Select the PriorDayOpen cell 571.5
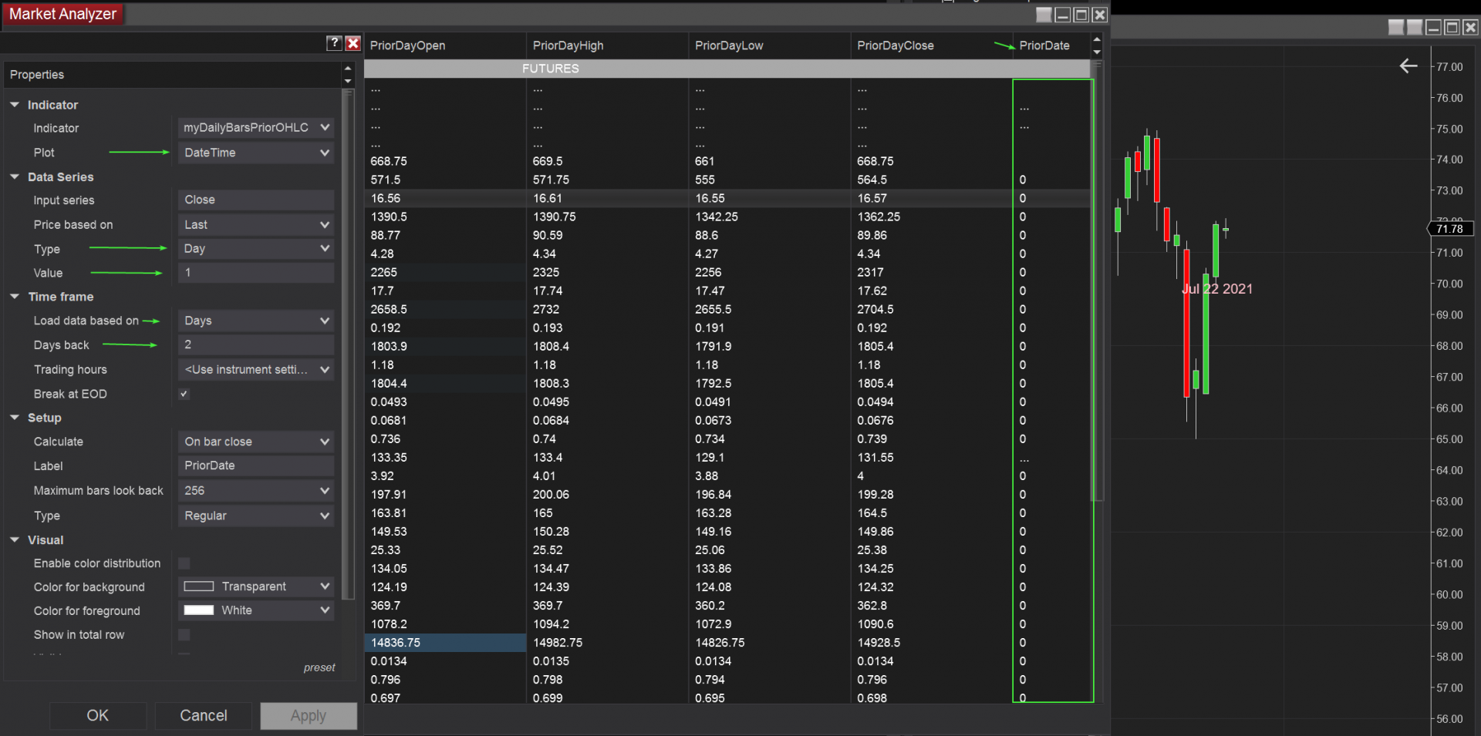This screenshot has height=736, width=1481. [445, 180]
